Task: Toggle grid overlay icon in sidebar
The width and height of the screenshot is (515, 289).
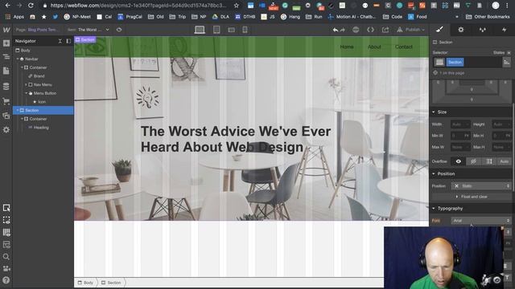Action: click(6, 232)
